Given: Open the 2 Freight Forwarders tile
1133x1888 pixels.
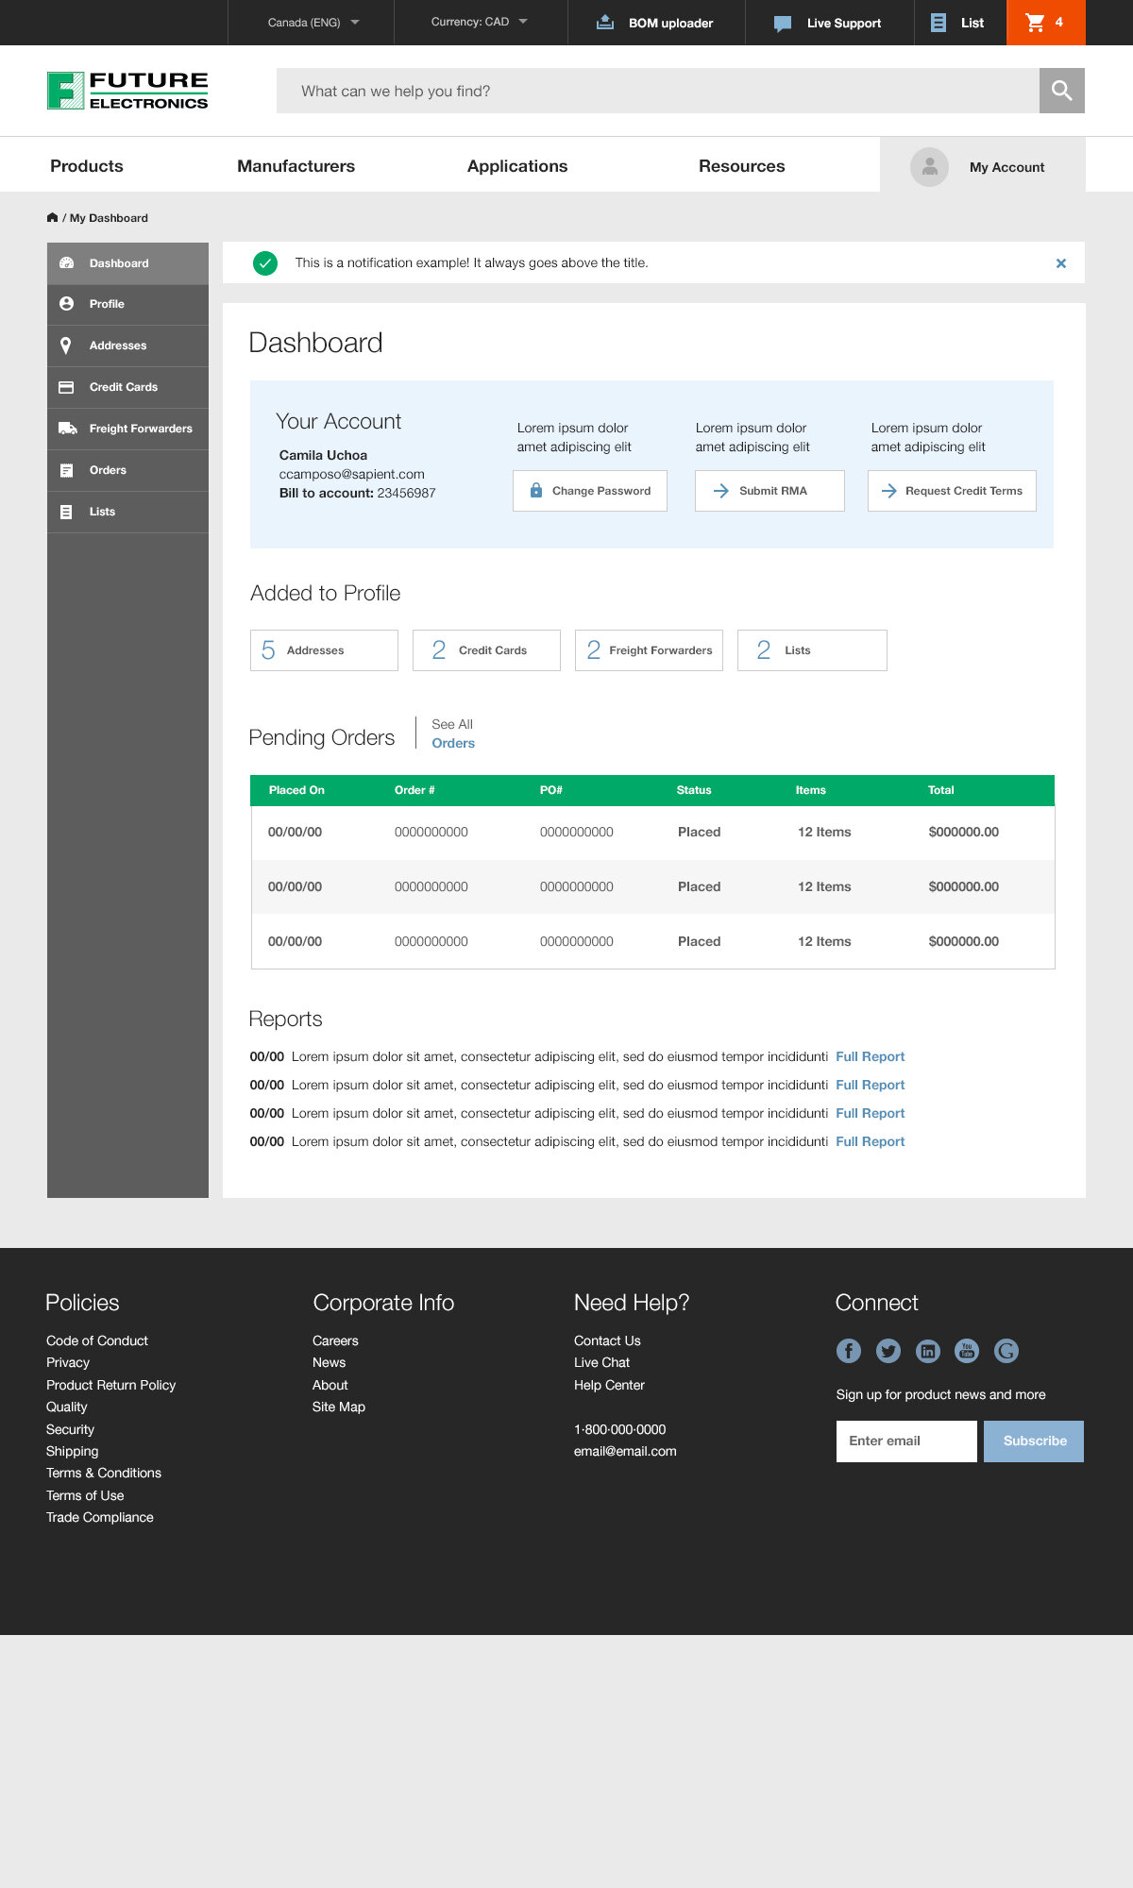Looking at the screenshot, I should (x=649, y=650).
